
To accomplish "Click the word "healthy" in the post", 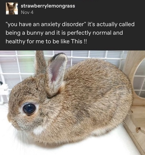I will tap(15, 42).
